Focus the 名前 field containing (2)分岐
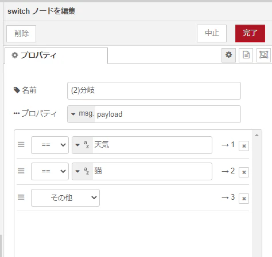This screenshot has height=257, width=272. coord(154,90)
